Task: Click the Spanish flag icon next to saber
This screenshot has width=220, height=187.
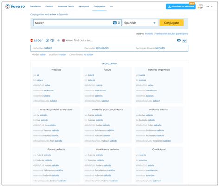Action: tap(32, 40)
